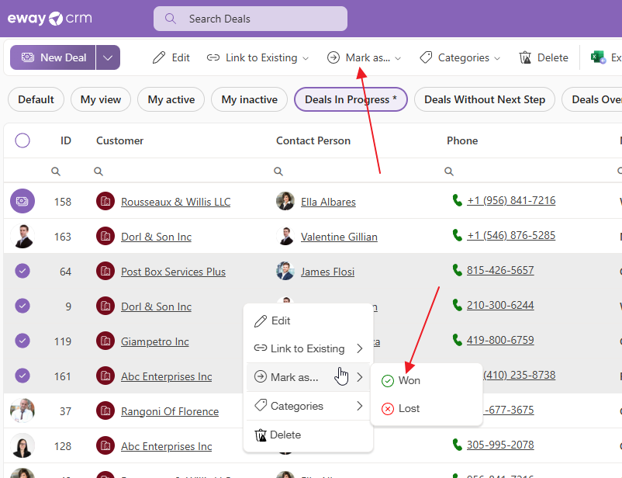This screenshot has height=478, width=622.
Task: Click phone icon beside 419-800-6759
Action: pyautogui.click(x=458, y=340)
